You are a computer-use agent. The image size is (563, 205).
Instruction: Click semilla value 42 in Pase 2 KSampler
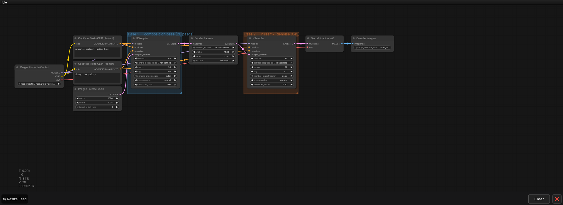coord(286,59)
